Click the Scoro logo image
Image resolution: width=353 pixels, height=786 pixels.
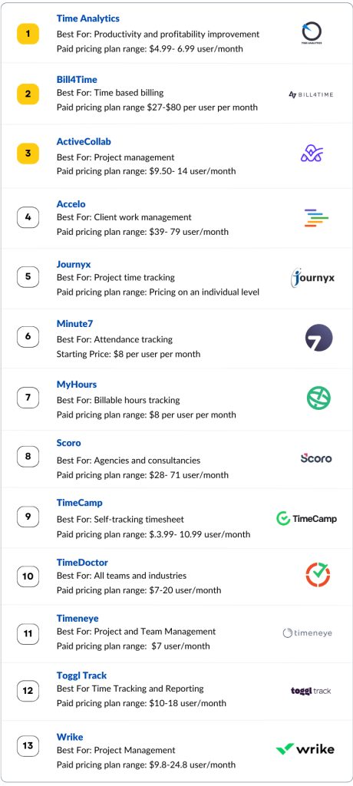[316, 458]
